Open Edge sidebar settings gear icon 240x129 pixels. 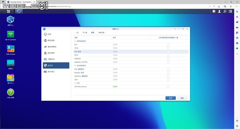(x=237, y=126)
